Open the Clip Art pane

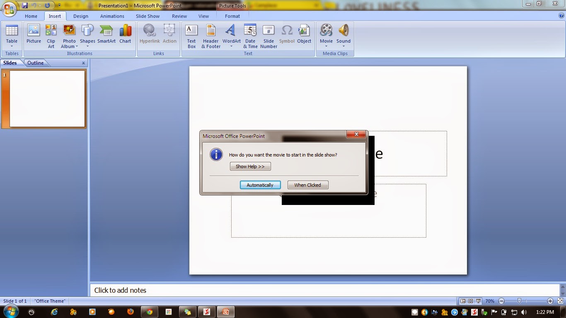click(51, 36)
